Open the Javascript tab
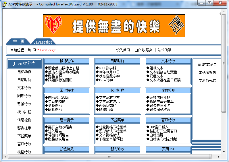The height and width of the screenshot is (162, 229). (x=43, y=42)
